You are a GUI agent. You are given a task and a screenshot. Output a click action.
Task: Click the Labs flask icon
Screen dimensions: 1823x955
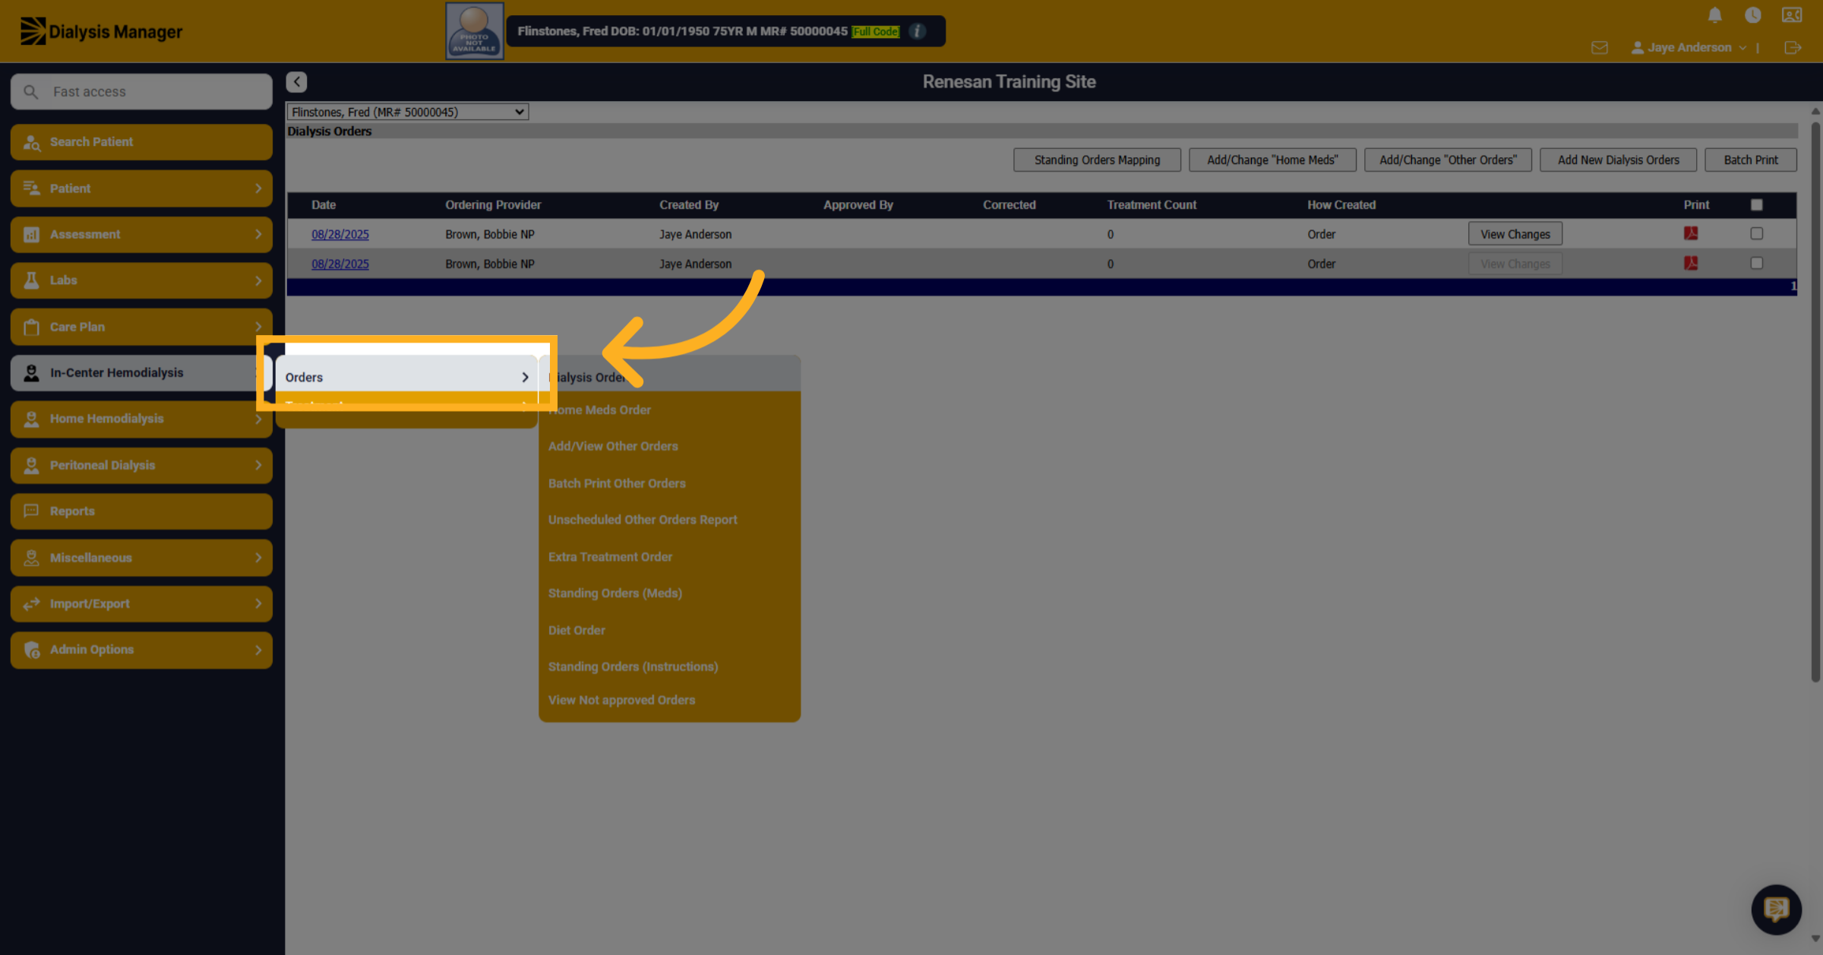click(x=31, y=280)
